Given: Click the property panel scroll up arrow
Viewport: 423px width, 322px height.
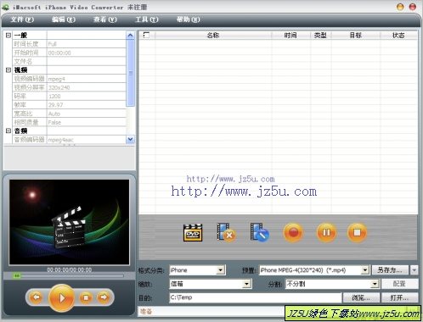Looking at the screenshot, I should [130, 36].
